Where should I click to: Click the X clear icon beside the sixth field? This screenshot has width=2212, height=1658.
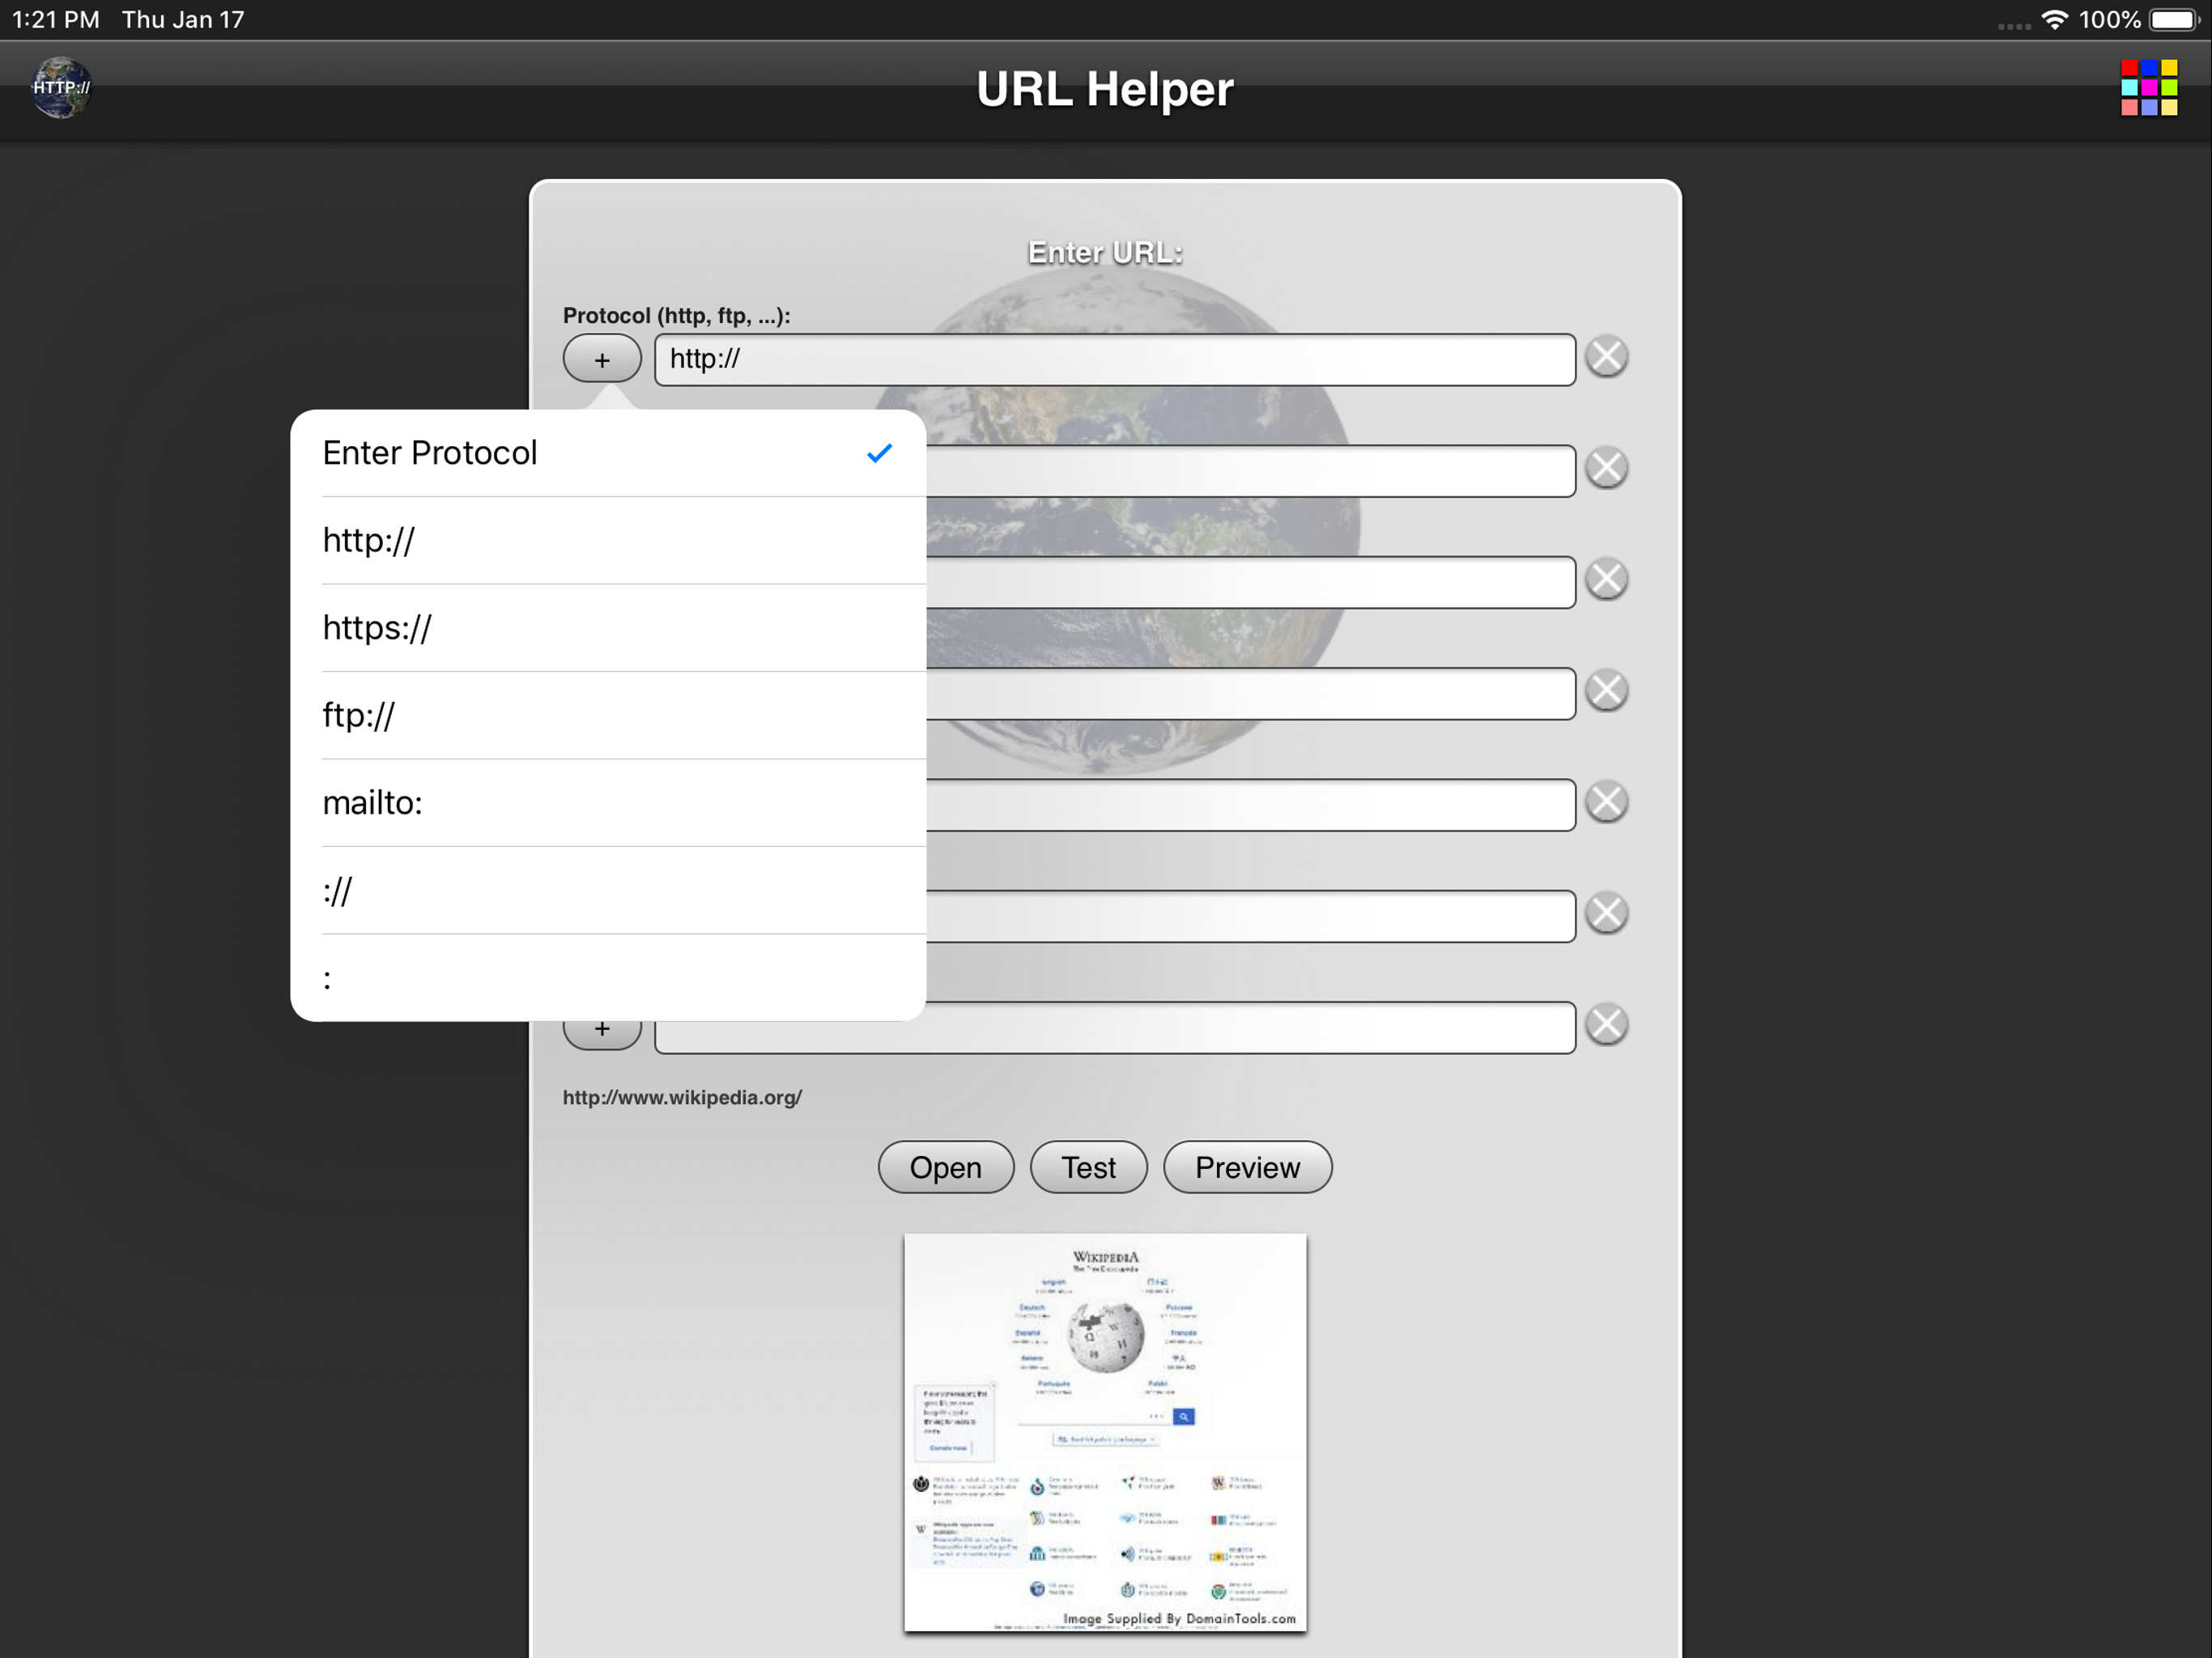[1606, 913]
